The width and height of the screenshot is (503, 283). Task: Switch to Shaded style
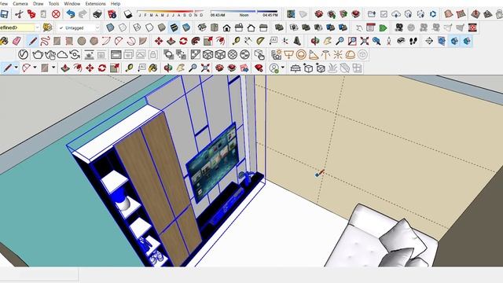[162, 28]
